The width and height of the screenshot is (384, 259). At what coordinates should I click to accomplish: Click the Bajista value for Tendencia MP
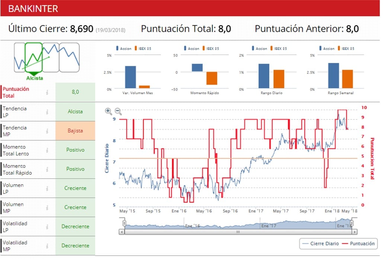pyautogui.click(x=76, y=131)
